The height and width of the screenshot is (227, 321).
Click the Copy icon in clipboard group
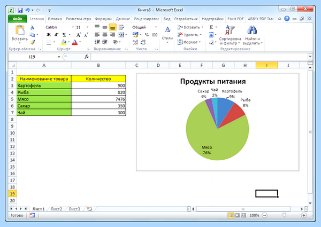tap(32, 35)
